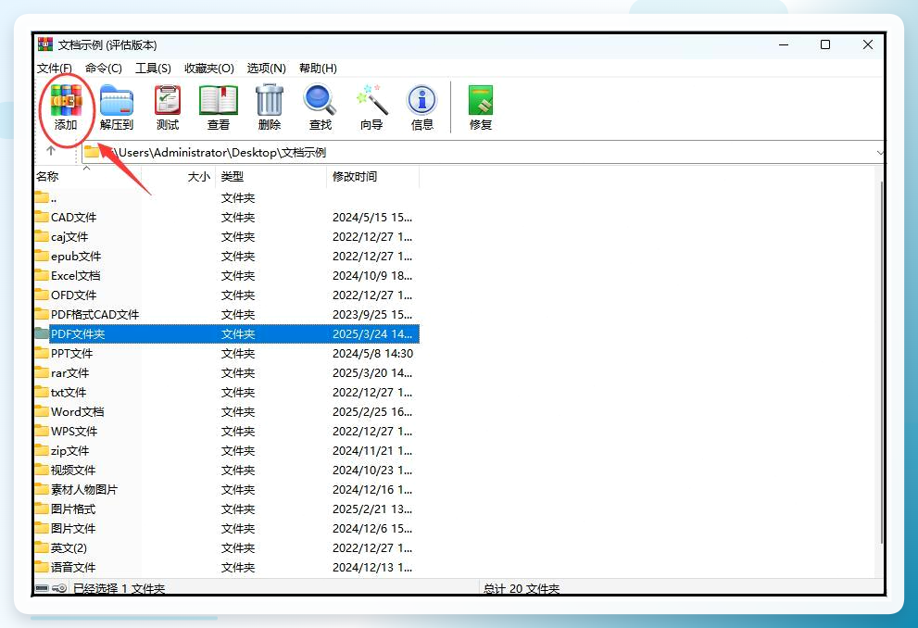Show archive 信息 (Info) icon
The height and width of the screenshot is (628, 918).
click(422, 107)
